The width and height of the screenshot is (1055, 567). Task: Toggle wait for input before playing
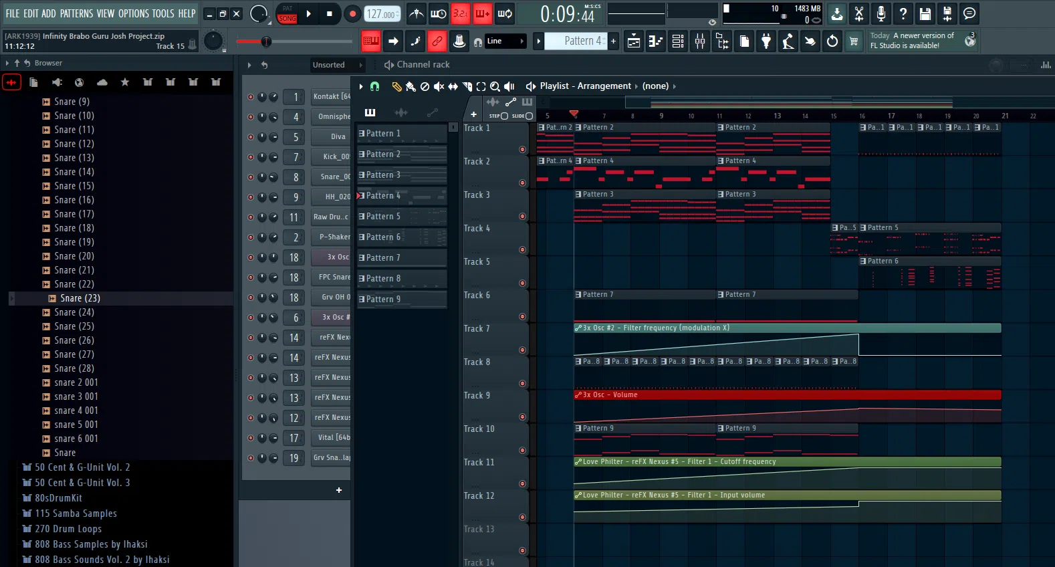(439, 13)
